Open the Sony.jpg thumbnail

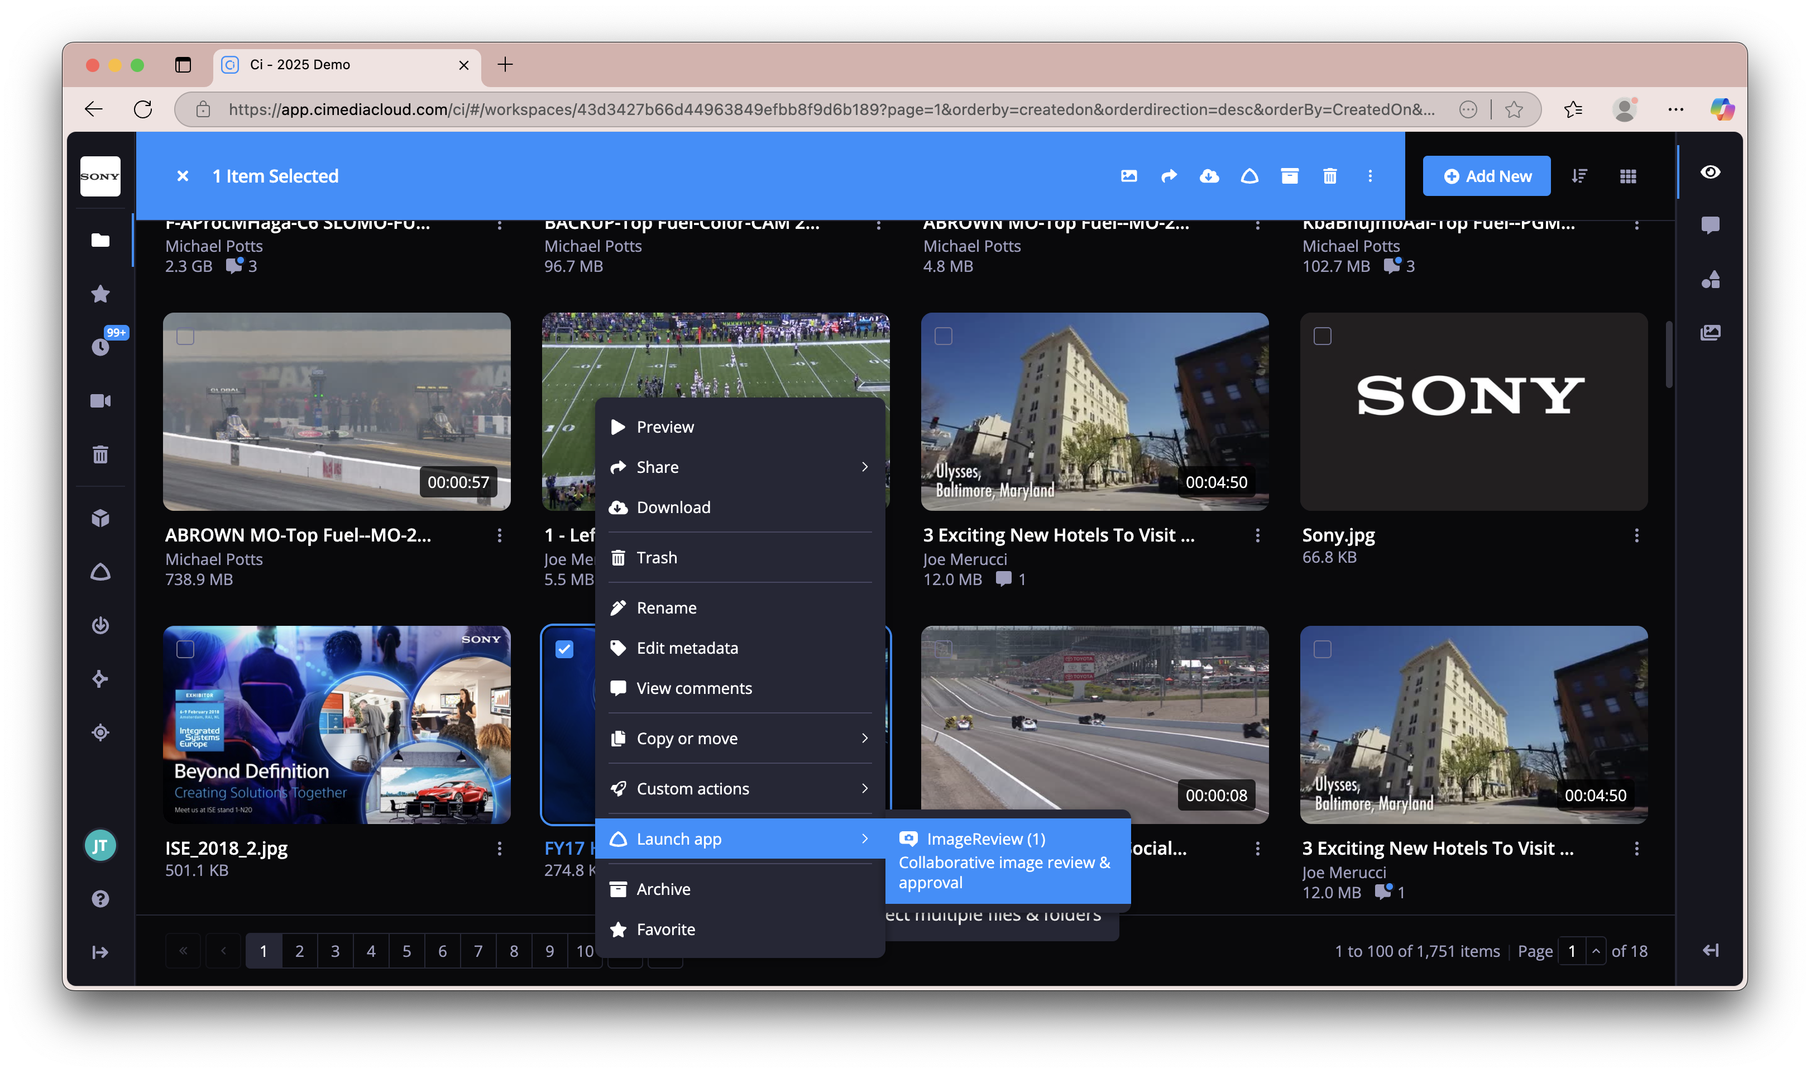(x=1473, y=411)
